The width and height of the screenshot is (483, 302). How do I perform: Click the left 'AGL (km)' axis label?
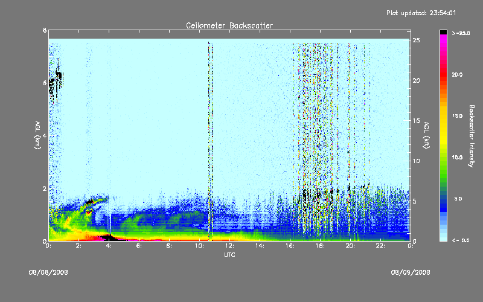coord(37,135)
